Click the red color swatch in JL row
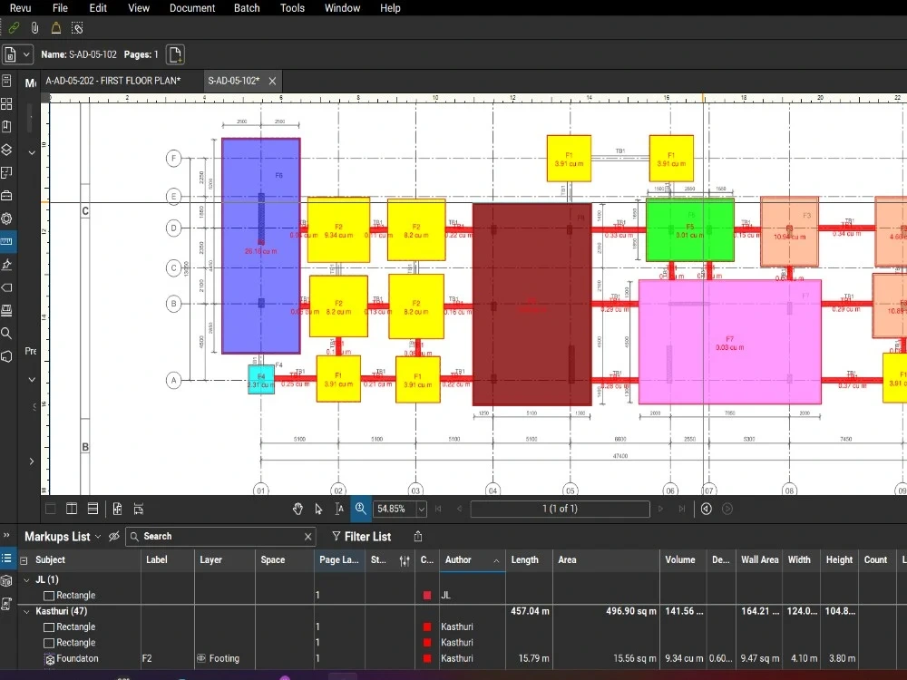Viewport: 907px width, 680px height. 427,596
